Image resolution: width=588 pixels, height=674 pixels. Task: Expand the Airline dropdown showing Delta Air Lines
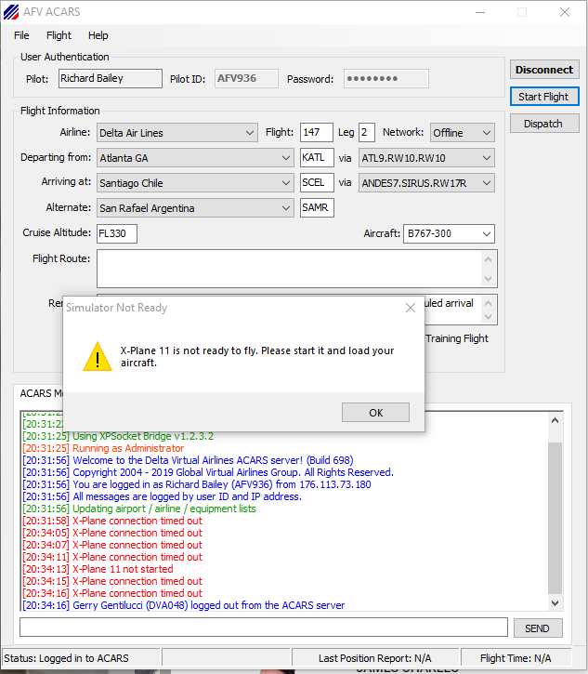tap(177, 133)
